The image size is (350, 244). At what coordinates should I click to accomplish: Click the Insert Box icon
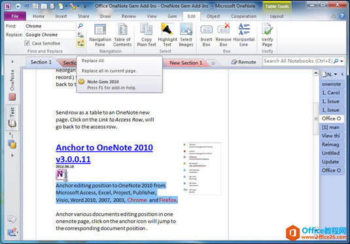tap(206, 35)
